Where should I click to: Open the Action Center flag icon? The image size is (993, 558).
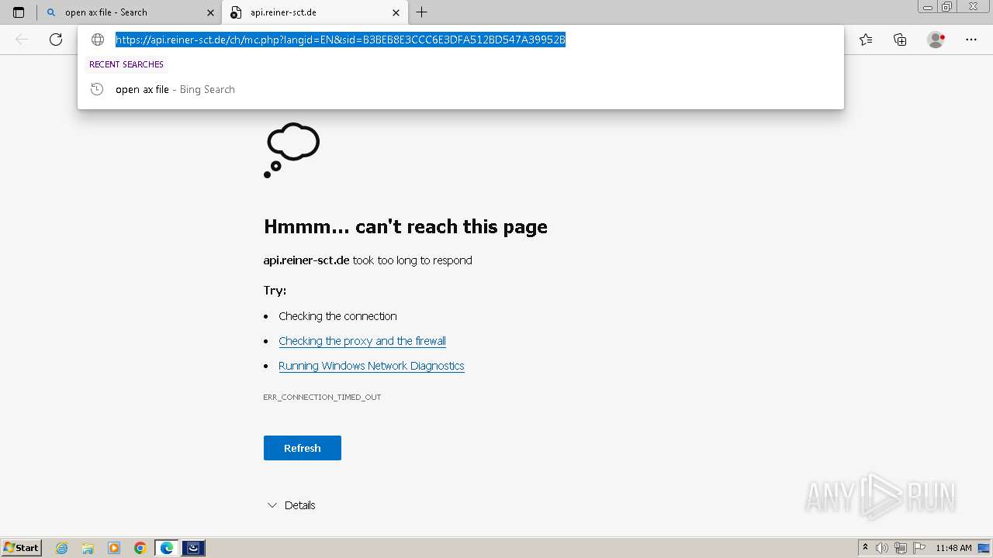click(919, 548)
